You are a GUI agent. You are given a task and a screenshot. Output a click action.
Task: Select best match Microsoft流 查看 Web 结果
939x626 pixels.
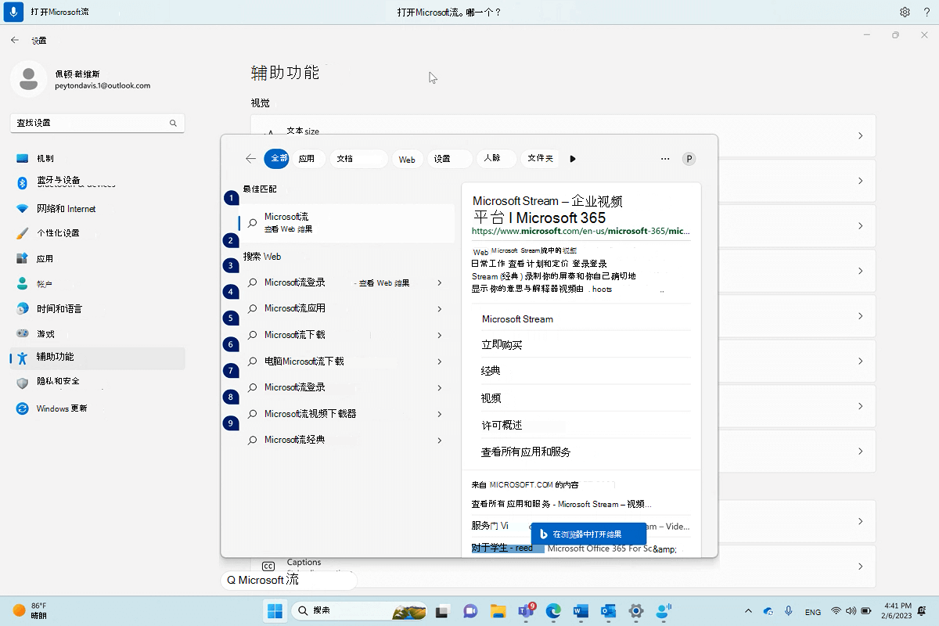346,223
